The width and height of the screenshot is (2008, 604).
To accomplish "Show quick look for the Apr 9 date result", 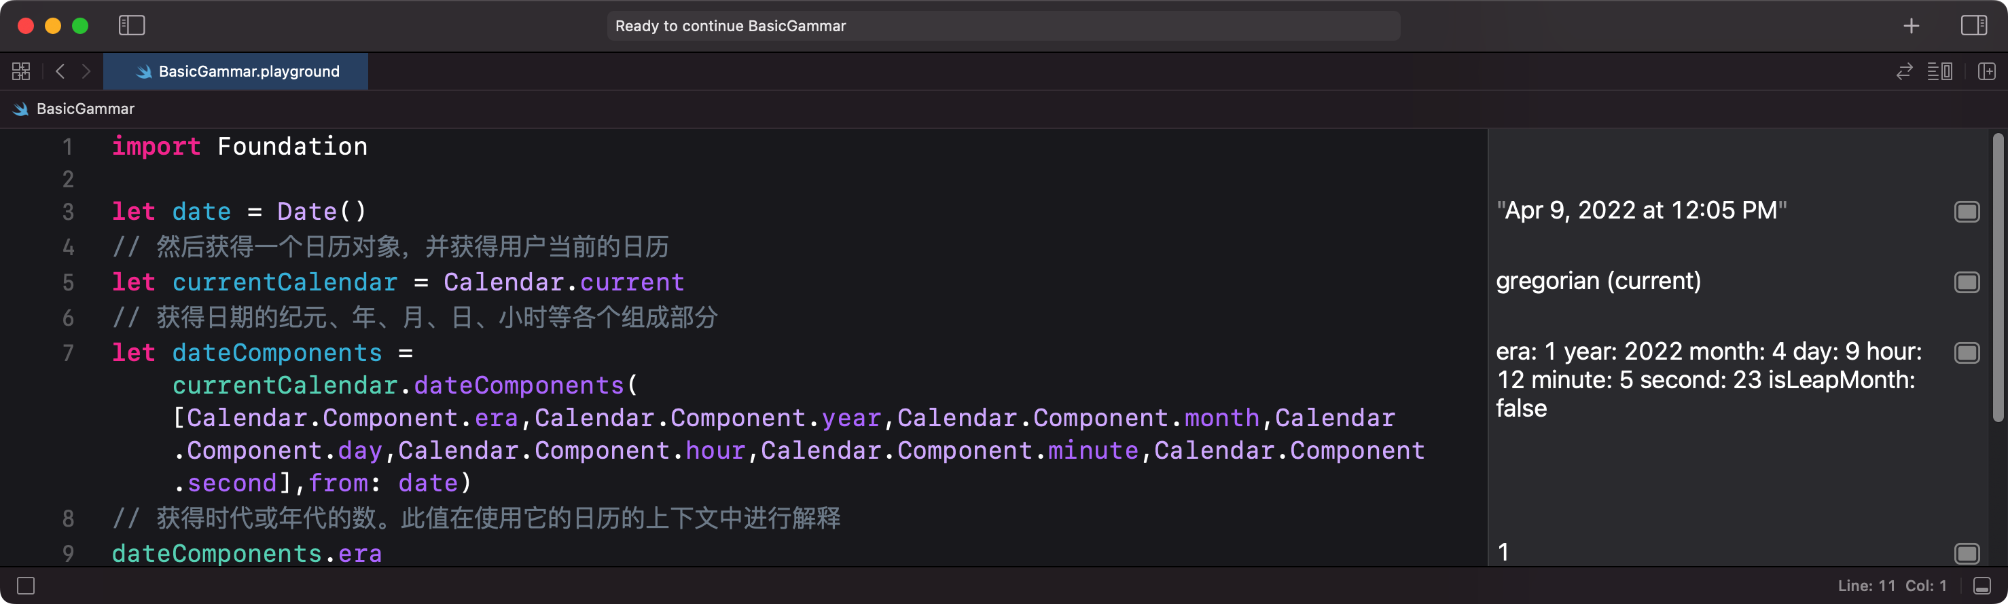I will 1967,212.
